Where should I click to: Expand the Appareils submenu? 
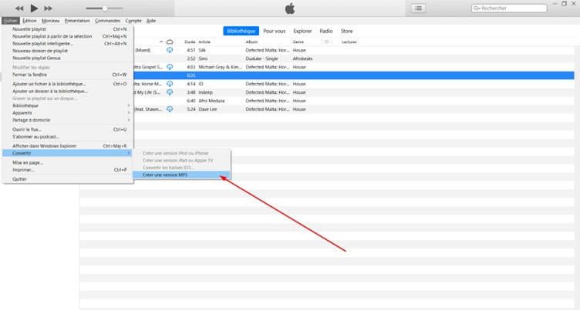pos(68,113)
